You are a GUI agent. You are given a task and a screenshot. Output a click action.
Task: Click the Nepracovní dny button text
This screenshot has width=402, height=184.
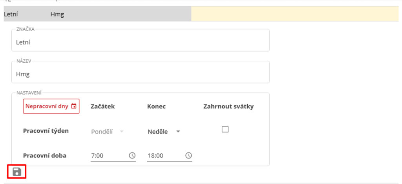click(x=47, y=106)
